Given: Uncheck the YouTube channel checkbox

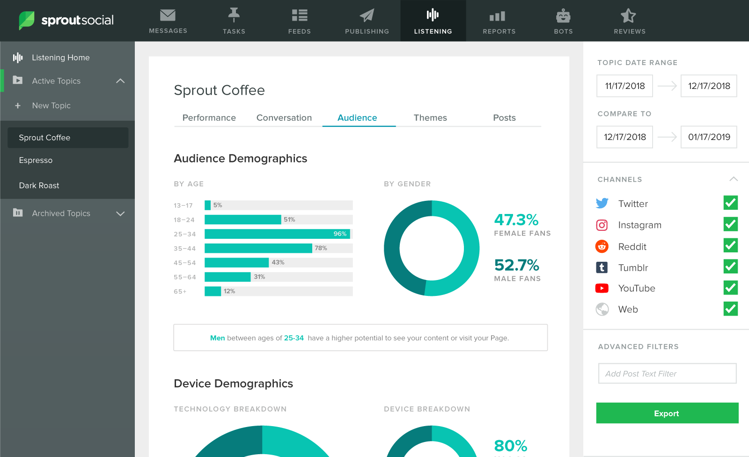Looking at the screenshot, I should point(730,287).
